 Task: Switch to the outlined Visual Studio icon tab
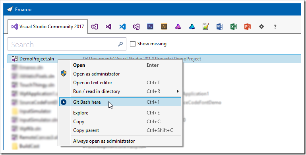95,27
